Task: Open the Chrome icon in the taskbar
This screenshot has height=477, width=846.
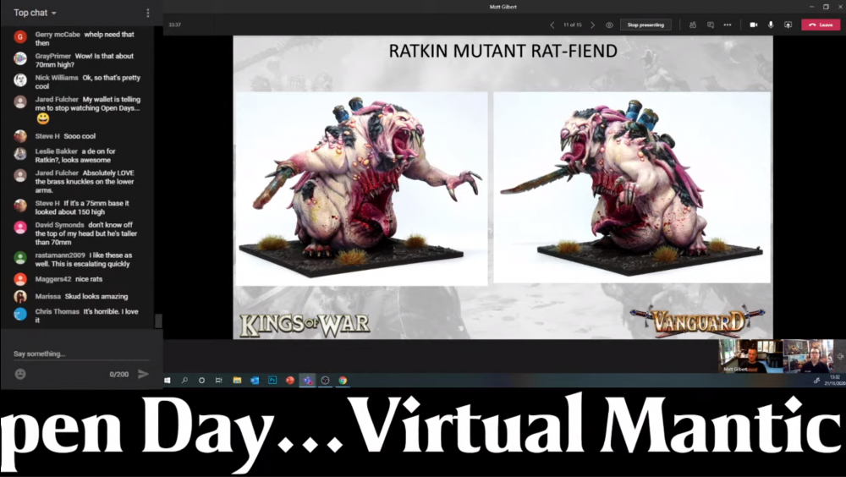Action: click(343, 381)
